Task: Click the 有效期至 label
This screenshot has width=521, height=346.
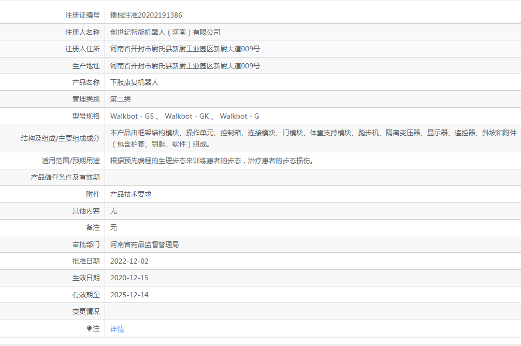Action: 86,295
